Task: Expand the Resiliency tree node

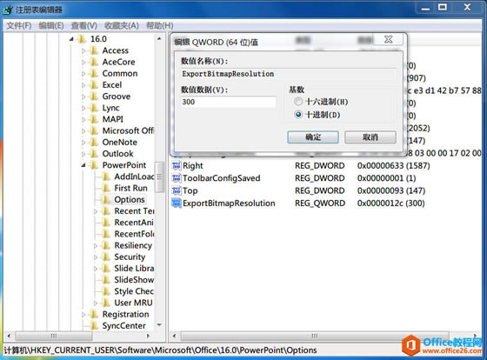Action: point(96,246)
